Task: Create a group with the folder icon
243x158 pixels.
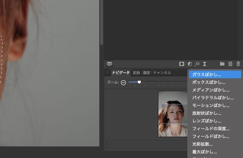Action: [x=222, y=64]
